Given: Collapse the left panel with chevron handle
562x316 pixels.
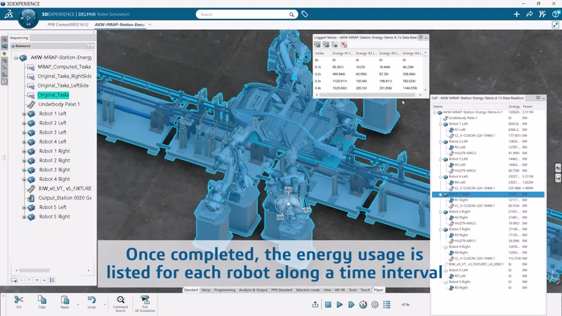Looking at the screenshot, I should point(4,157).
